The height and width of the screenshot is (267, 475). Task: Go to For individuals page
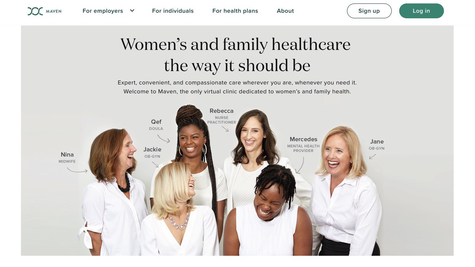pyautogui.click(x=173, y=11)
